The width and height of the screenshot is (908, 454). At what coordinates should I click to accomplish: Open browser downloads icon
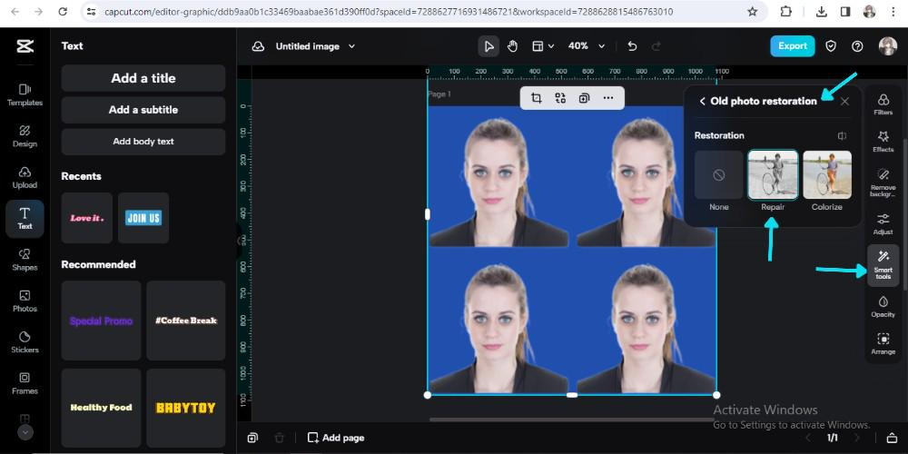821,12
